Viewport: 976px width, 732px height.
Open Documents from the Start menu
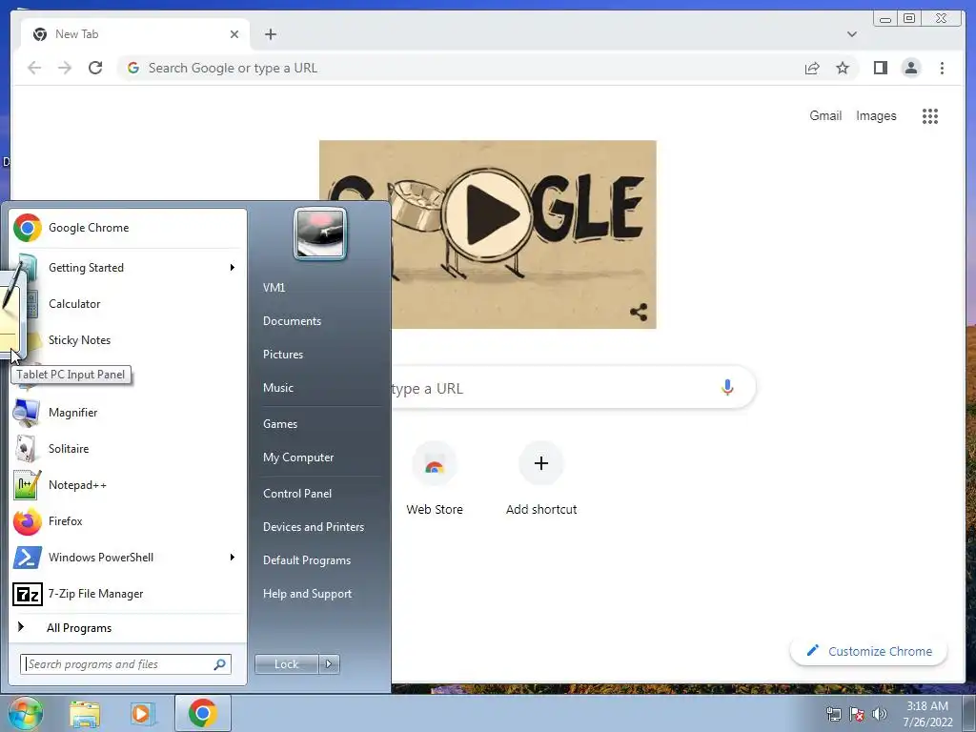[x=292, y=321]
